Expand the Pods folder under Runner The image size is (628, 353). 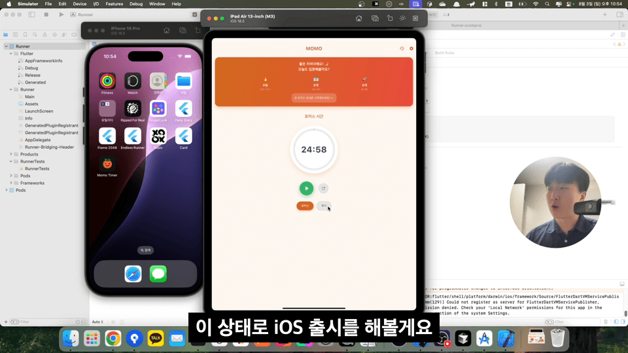tap(11, 176)
